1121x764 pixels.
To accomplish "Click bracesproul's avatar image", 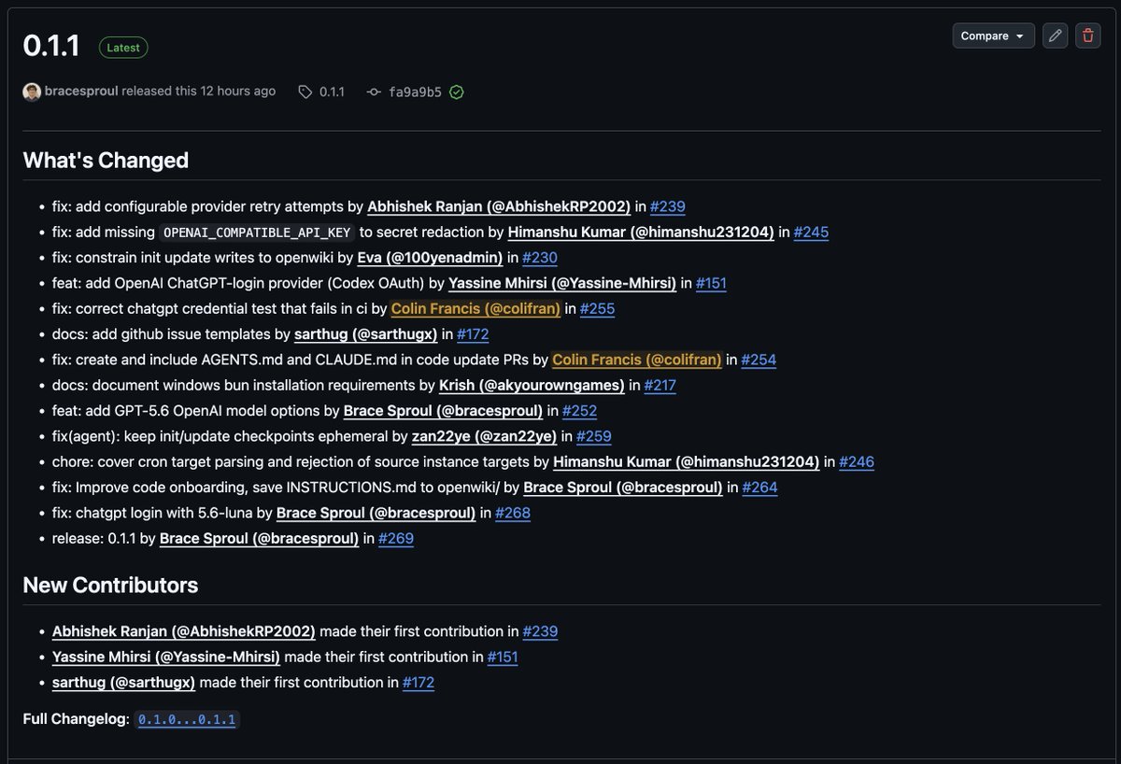I will (x=32, y=92).
